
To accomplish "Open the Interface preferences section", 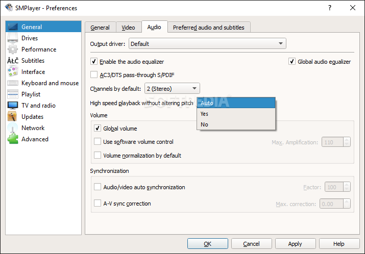I will pos(43,71).
